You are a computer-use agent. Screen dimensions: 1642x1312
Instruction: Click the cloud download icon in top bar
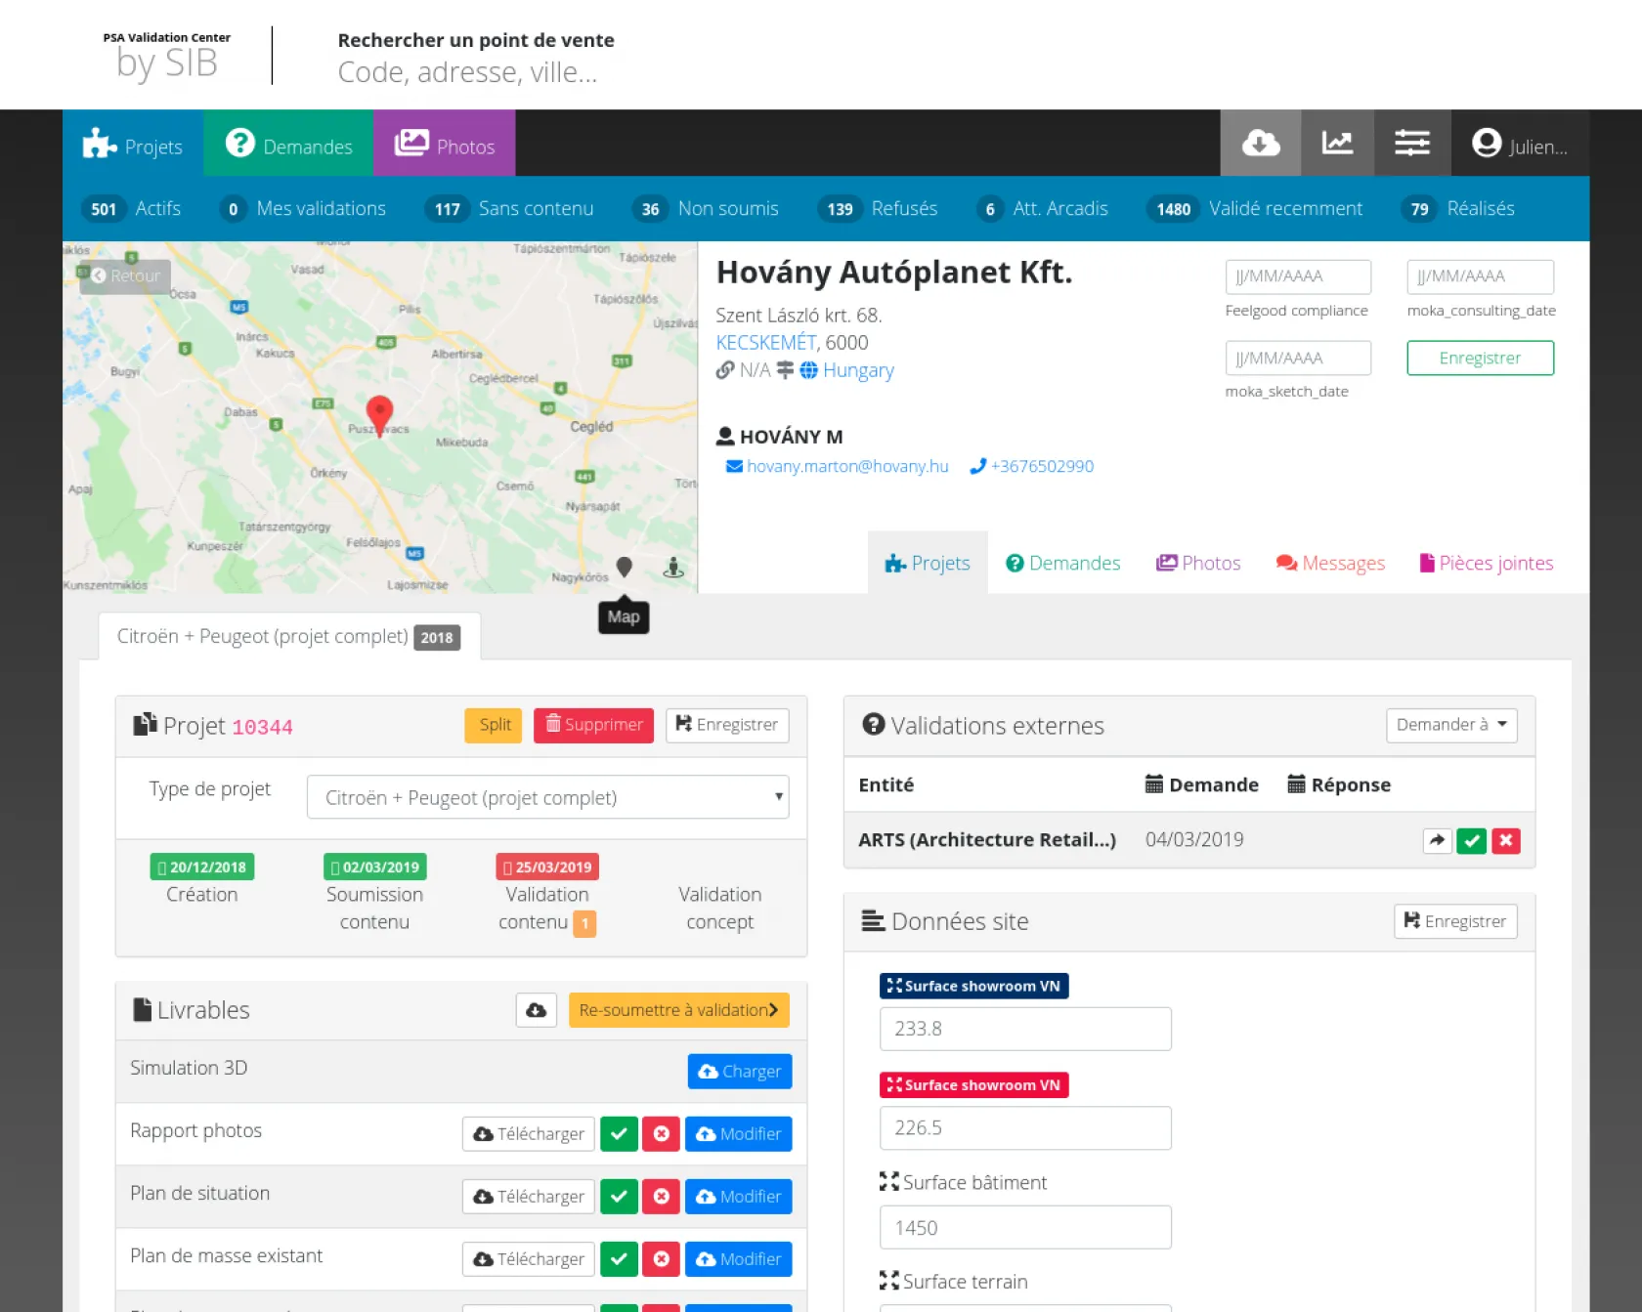tap(1260, 144)
